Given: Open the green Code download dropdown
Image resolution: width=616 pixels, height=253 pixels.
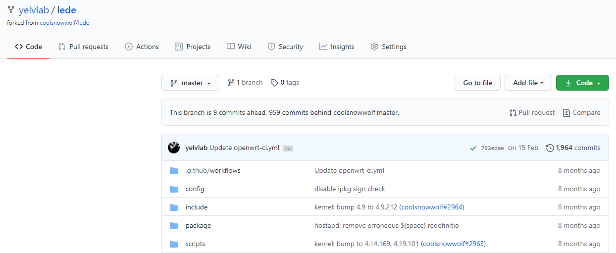Looking at the screenshot, I should [x=582, y=83].
